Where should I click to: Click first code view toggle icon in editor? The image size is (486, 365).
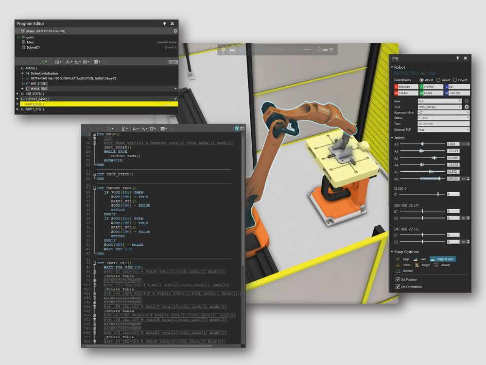click(x=237, y=128)
